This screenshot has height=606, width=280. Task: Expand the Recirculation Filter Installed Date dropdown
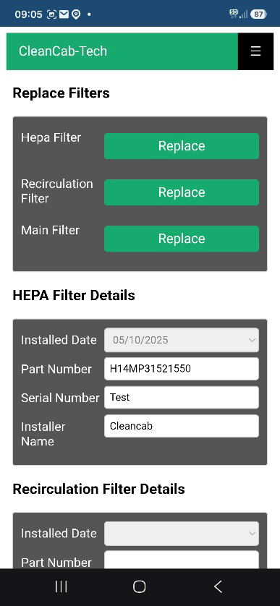(182, 534)
